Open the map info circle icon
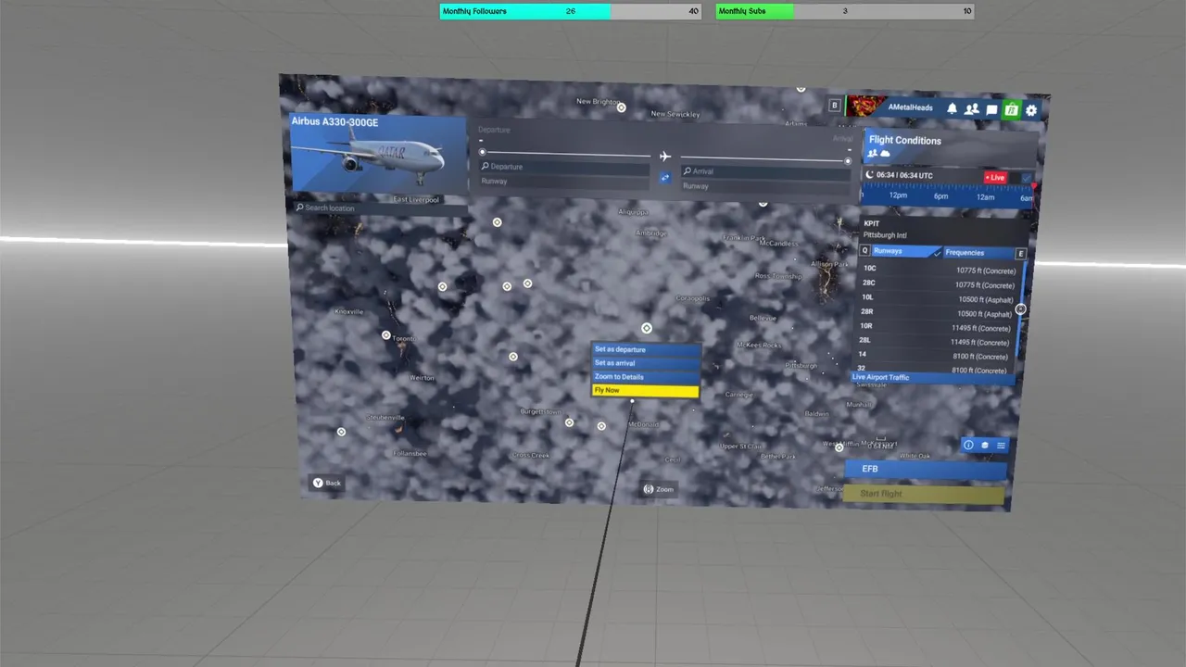 pos(968,445)
